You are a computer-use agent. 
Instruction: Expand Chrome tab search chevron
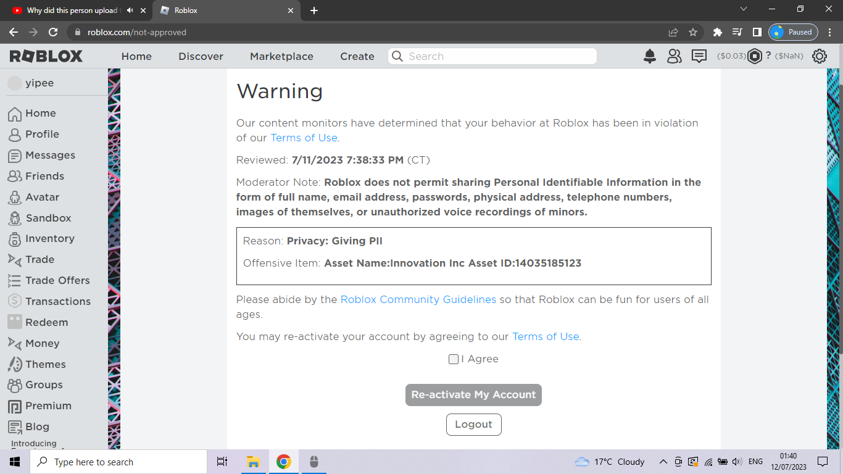743,9
